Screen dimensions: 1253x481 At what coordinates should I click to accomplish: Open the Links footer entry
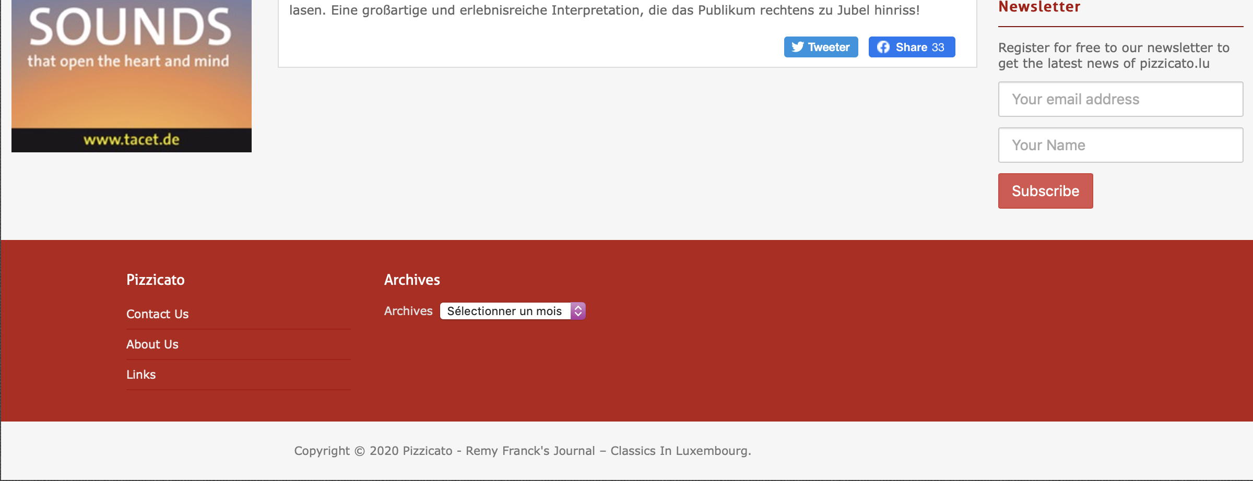tap(141, 375)
